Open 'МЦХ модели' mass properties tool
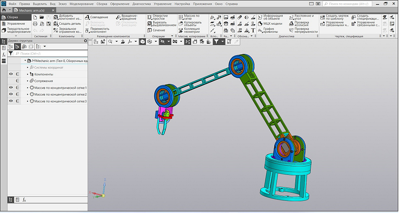The height and width of the screenshot is (213, 399). click(x=269, y=23)
